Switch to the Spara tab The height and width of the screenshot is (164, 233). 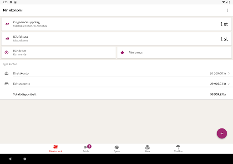pyautogui.click(x=117, y=149)
